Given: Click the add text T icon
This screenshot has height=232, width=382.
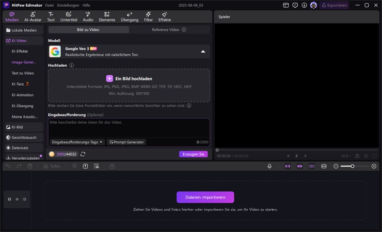Looking at the screenshot, I should (x=86, y=167).
